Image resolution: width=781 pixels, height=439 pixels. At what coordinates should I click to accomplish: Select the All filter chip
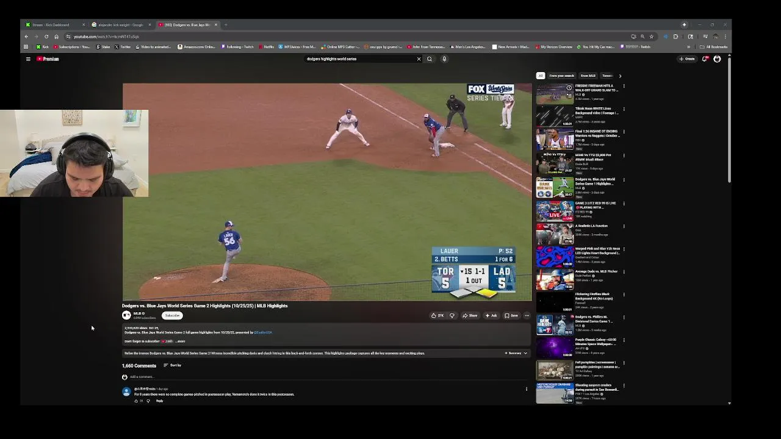tap(540, 76)
